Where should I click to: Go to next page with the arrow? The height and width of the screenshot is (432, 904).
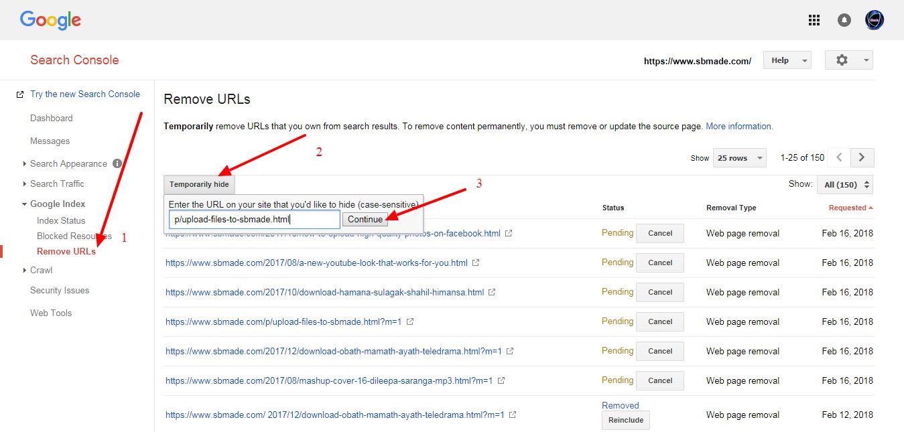[x=862, y=157]
